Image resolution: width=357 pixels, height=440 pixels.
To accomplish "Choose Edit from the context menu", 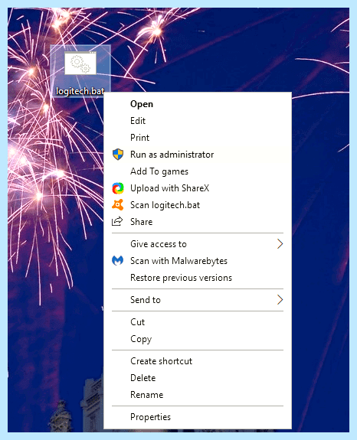I will 138,121.
